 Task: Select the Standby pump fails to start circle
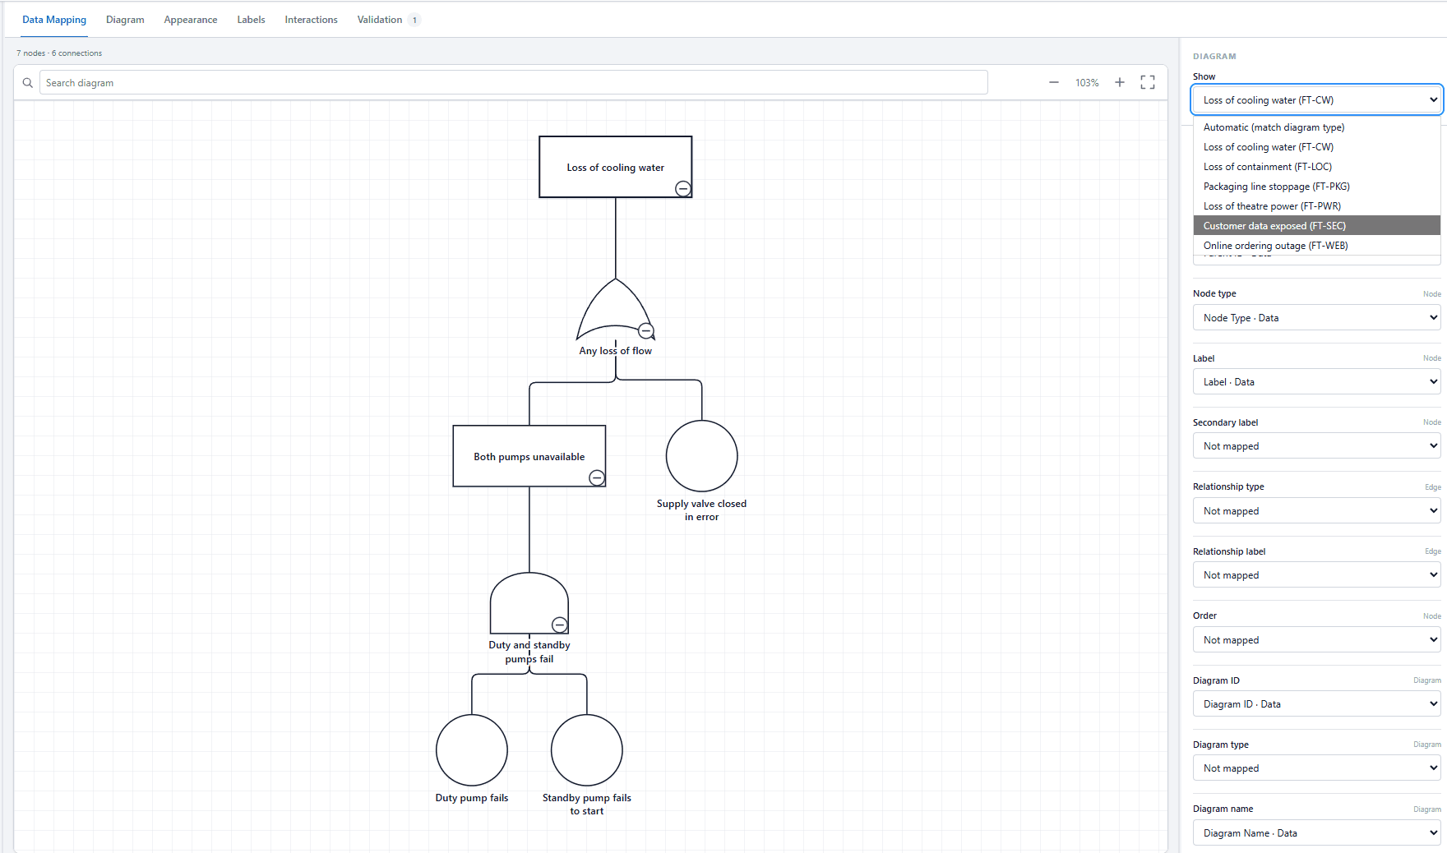(587, 750)
